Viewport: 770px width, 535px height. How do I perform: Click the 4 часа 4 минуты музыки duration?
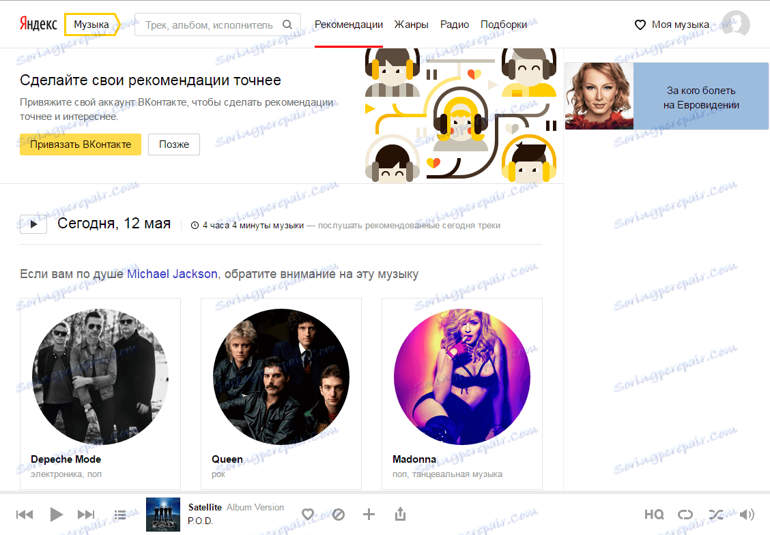[x=253, y=226]
